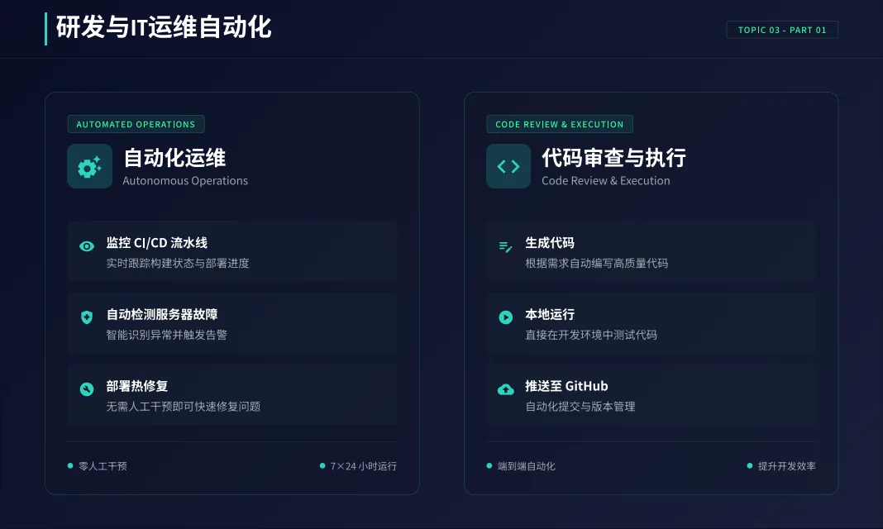This screenshot has width=883, height=529.
Task: Click the 零人工干预 footer label
Action: 103,466
